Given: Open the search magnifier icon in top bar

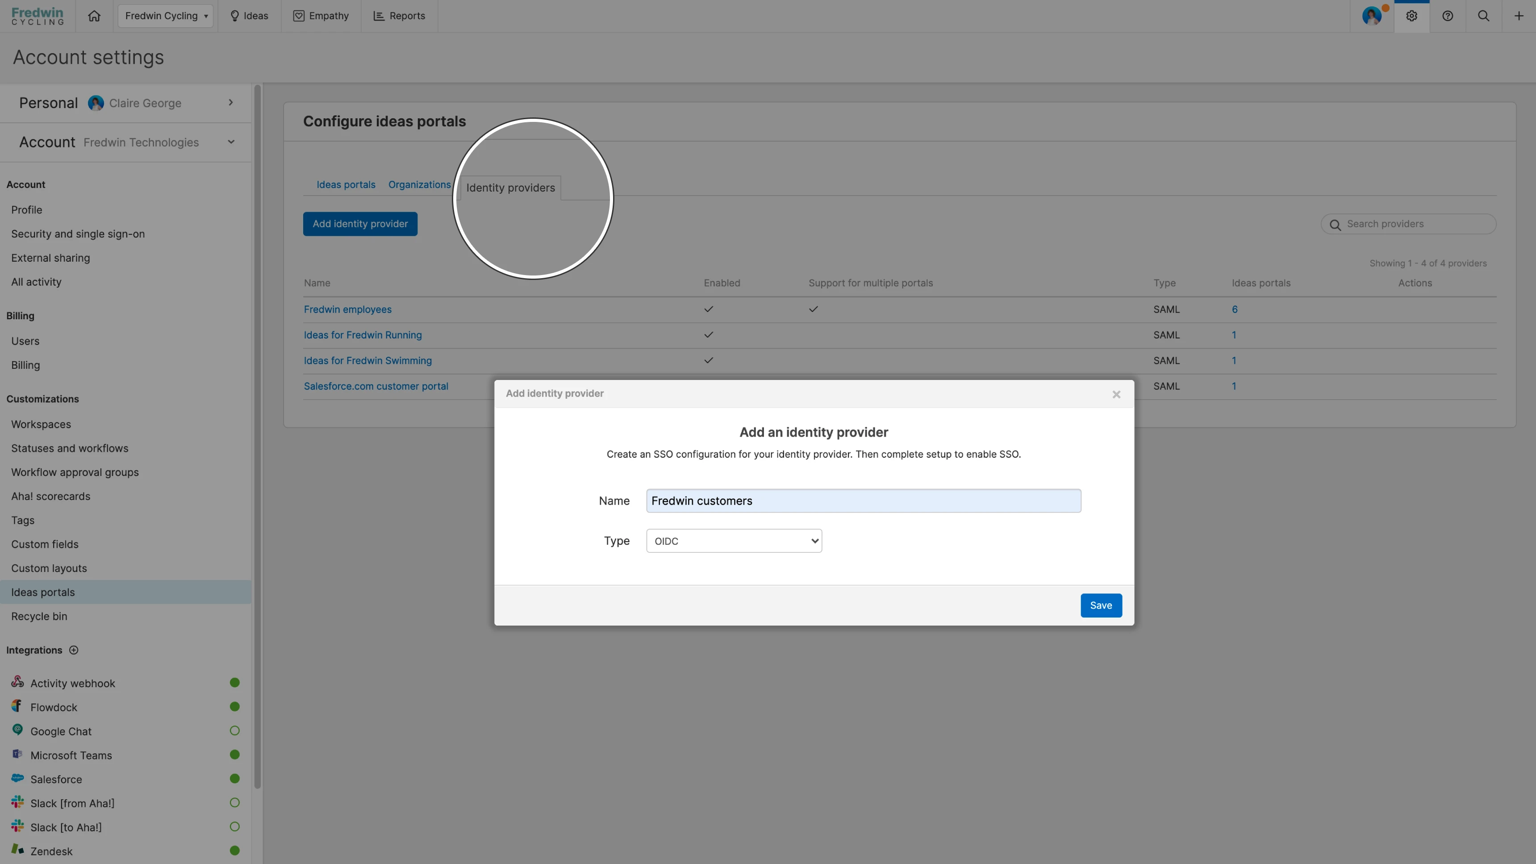Looking at the screenshot, I should 1483,16.
